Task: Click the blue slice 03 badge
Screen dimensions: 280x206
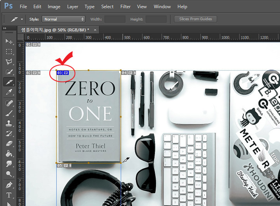Action: tap(63, 73)
